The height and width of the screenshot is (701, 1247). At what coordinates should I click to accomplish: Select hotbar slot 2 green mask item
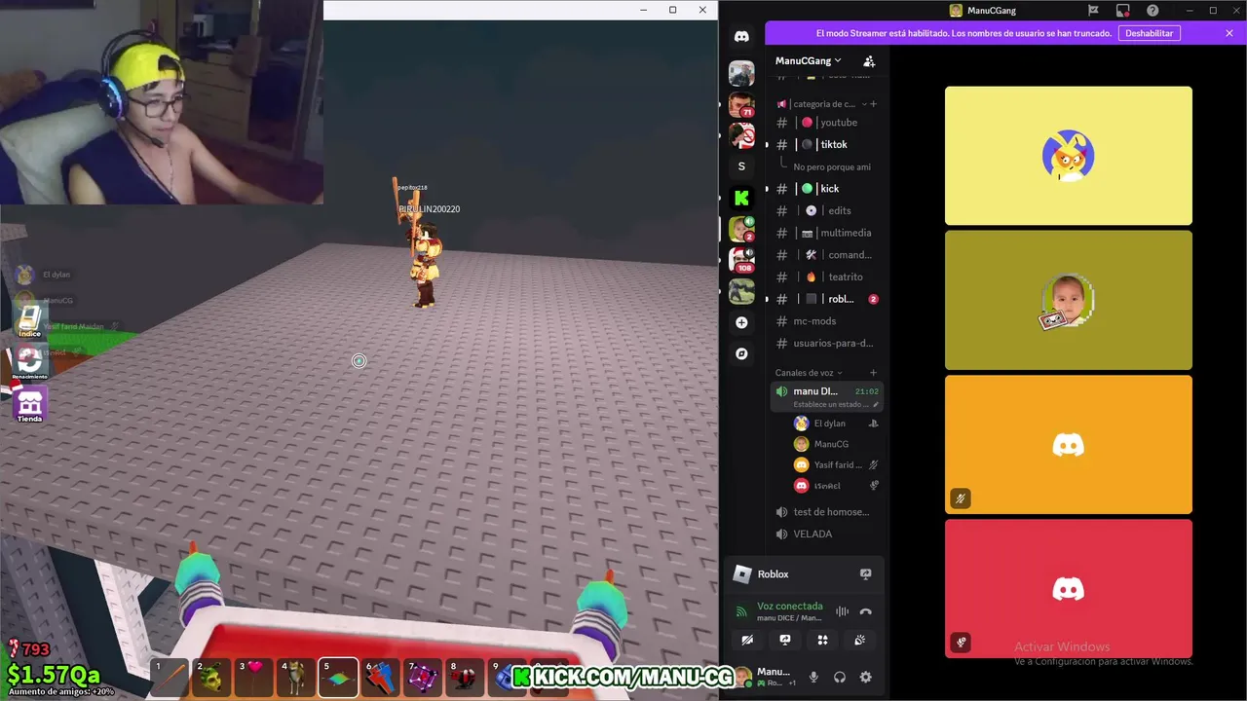212,678
